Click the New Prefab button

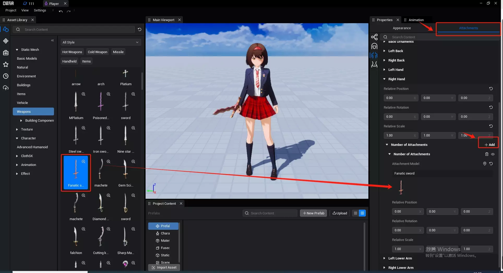(x=313, y=213)
